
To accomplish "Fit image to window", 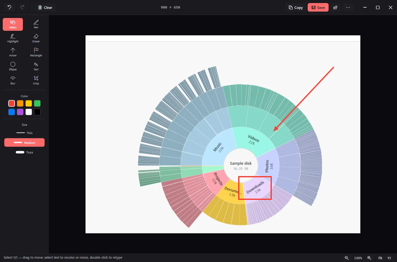I will pos(380,258).
